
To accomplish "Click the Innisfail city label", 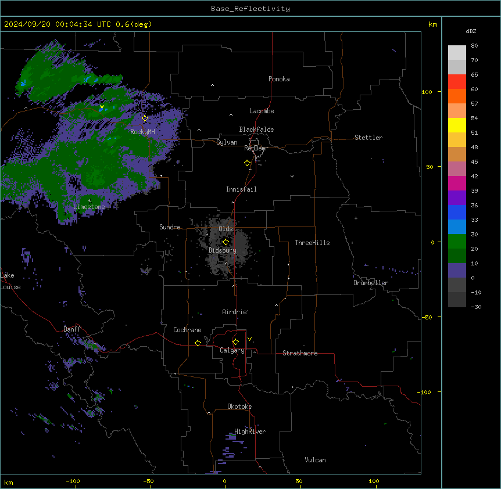I will pos(241,189).
